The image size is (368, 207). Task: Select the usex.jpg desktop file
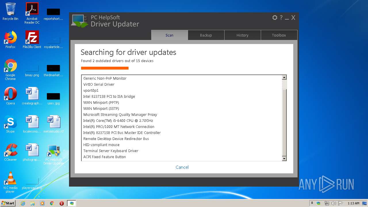53,98
